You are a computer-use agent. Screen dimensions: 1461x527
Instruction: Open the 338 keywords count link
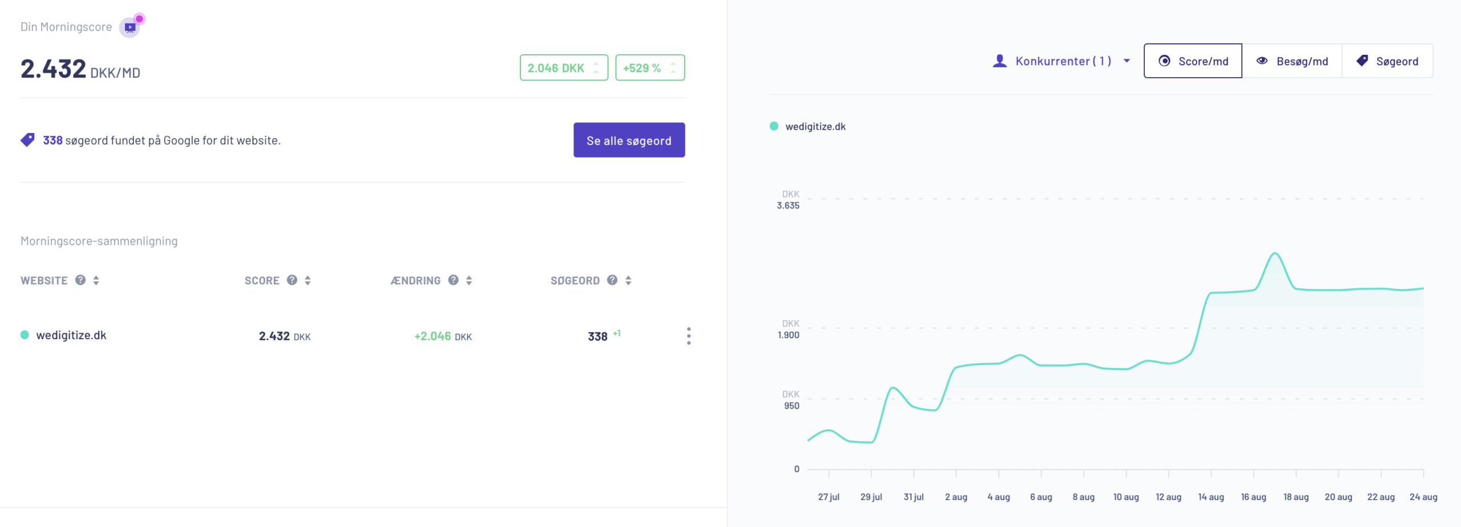[x=53, y=140]
